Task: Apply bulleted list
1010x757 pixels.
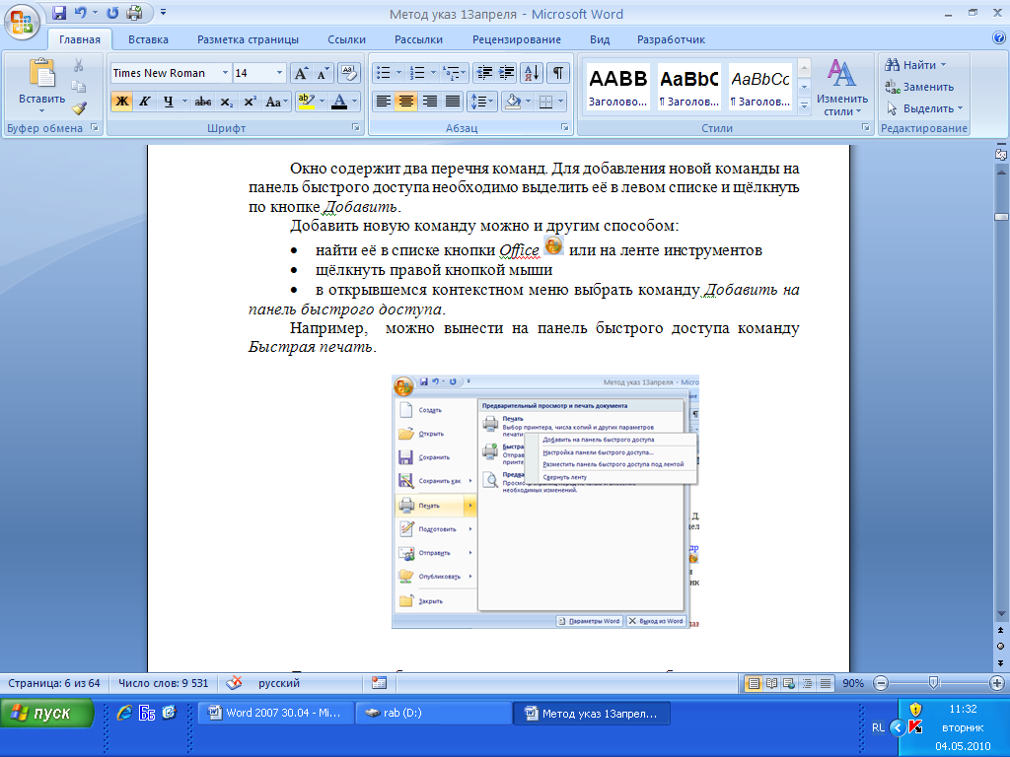Action: tap(384, 73)
